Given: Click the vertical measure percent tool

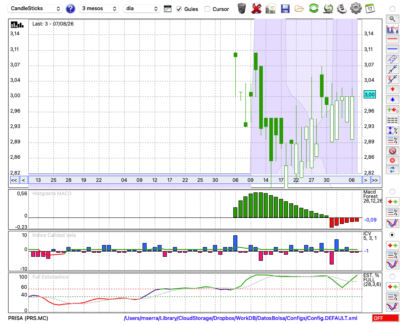Looking at the screenshot, I should point(392,130).
